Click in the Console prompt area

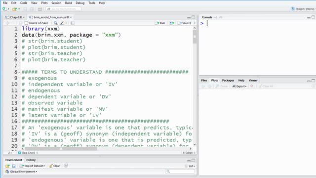click(x=257, y=48)
